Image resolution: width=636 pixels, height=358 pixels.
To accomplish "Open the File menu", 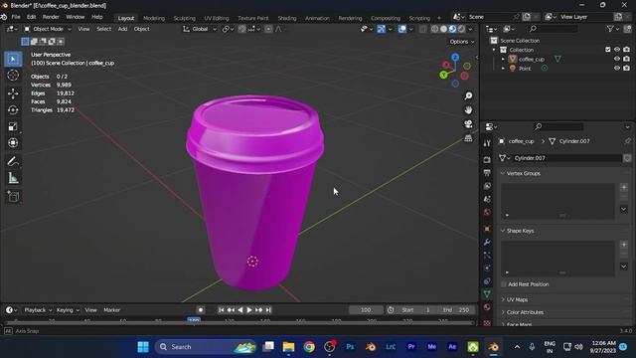I will point(16,17).
